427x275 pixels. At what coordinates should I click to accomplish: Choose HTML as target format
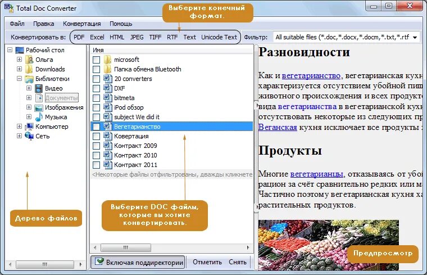(117, 37)
